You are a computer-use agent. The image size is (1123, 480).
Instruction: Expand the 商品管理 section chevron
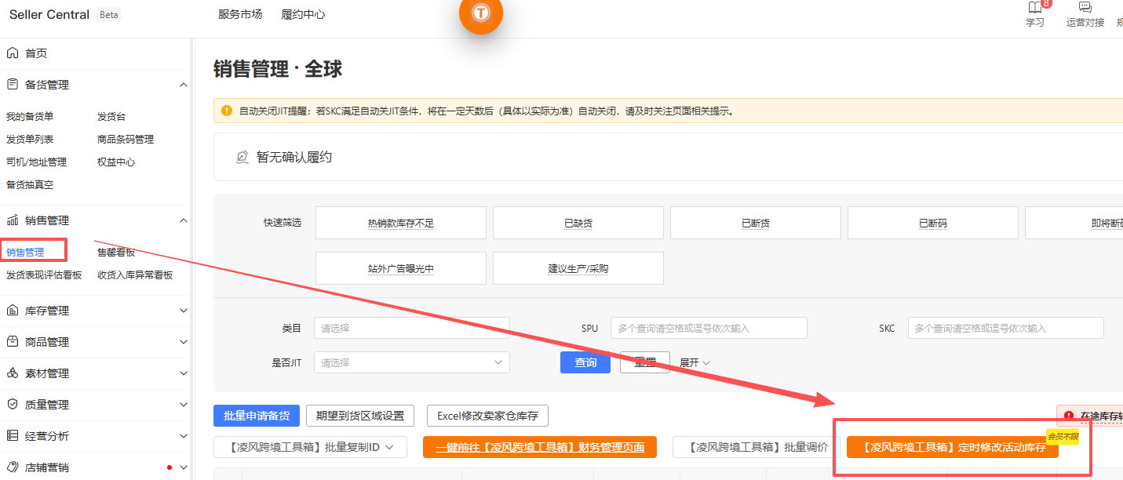(183, 342)
